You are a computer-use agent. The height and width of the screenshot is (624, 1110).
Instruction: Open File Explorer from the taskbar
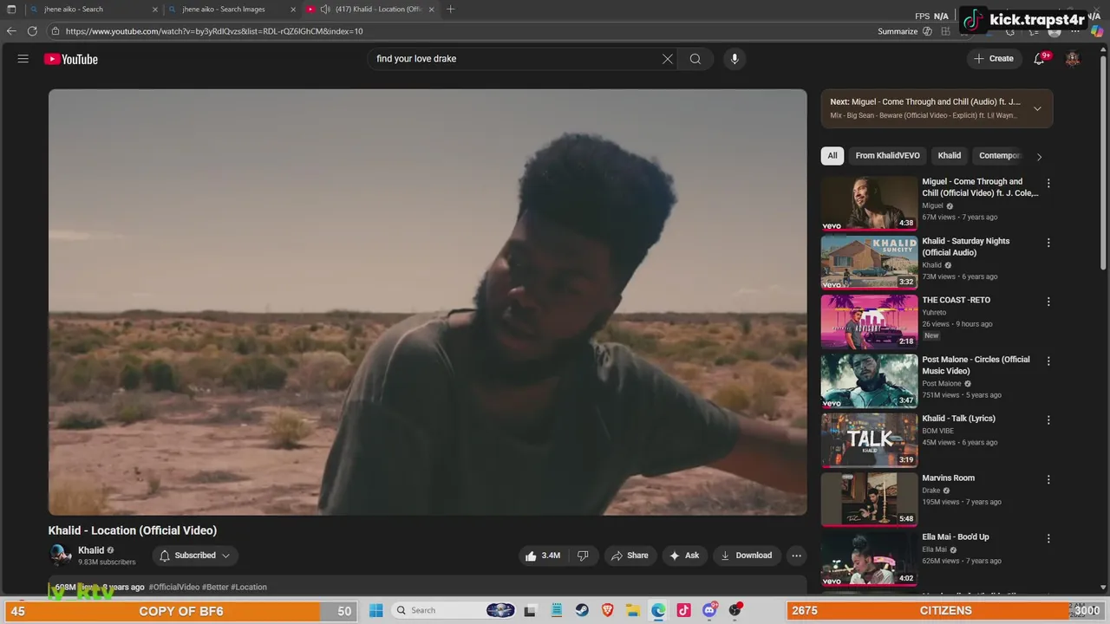coord(633,610)
